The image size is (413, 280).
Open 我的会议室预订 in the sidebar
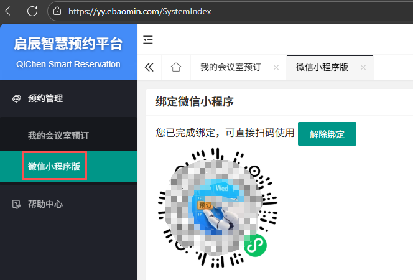tap(58, 135)
